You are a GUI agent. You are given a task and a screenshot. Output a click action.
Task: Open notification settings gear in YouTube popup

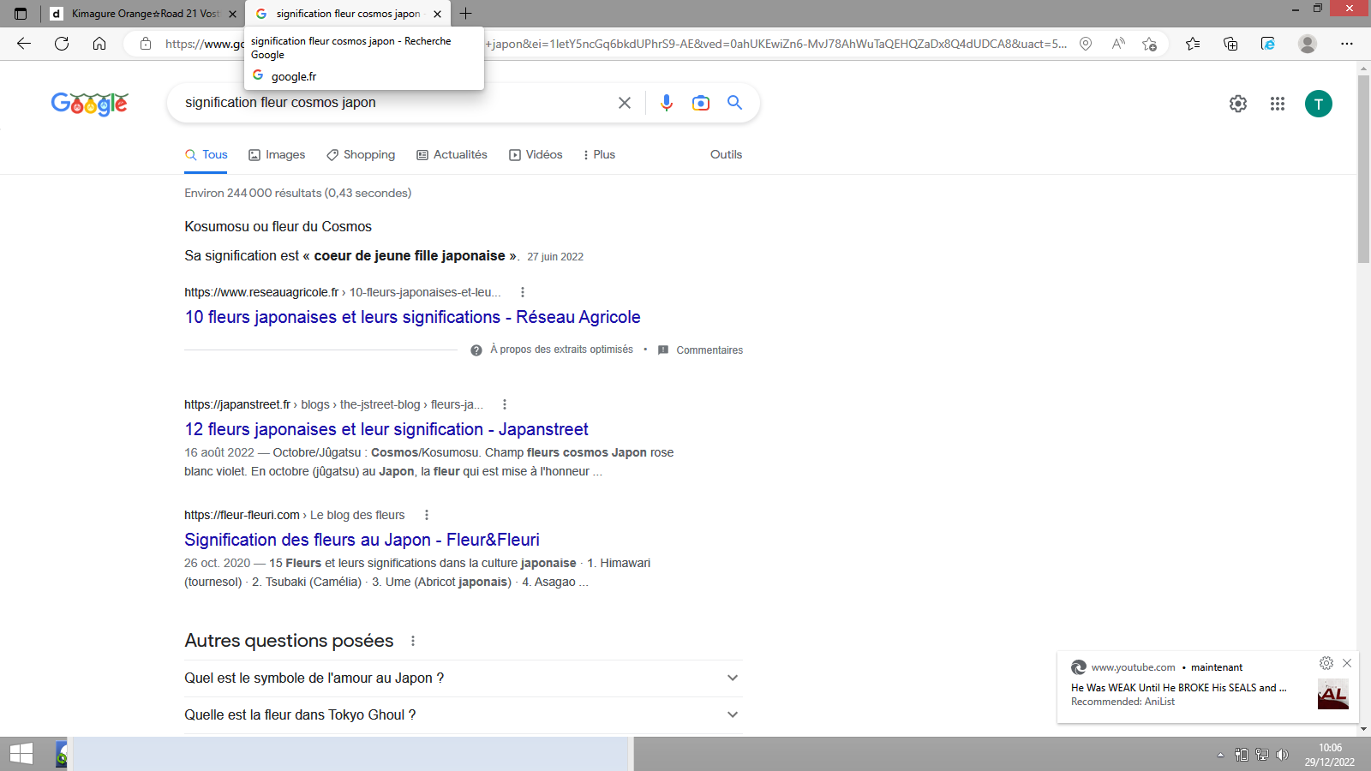tap(1326, 663)
